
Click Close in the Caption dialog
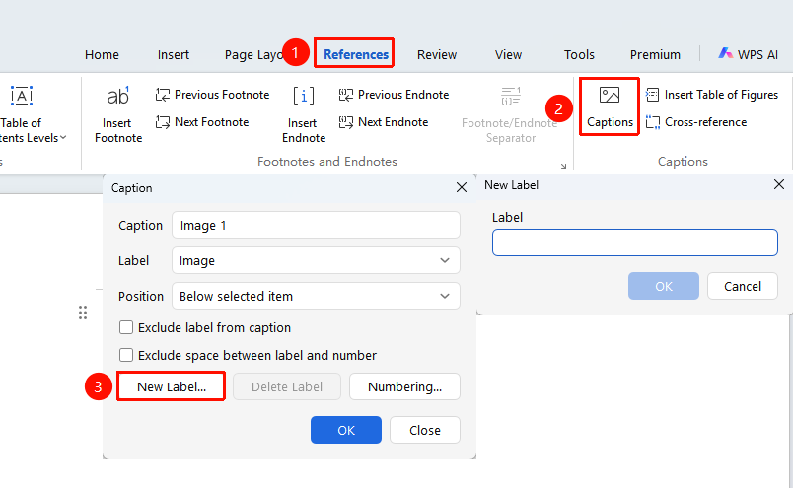click(425, 430)
